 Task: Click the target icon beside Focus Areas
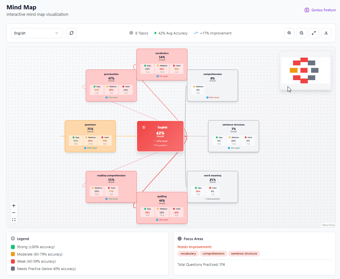[179, 239]
